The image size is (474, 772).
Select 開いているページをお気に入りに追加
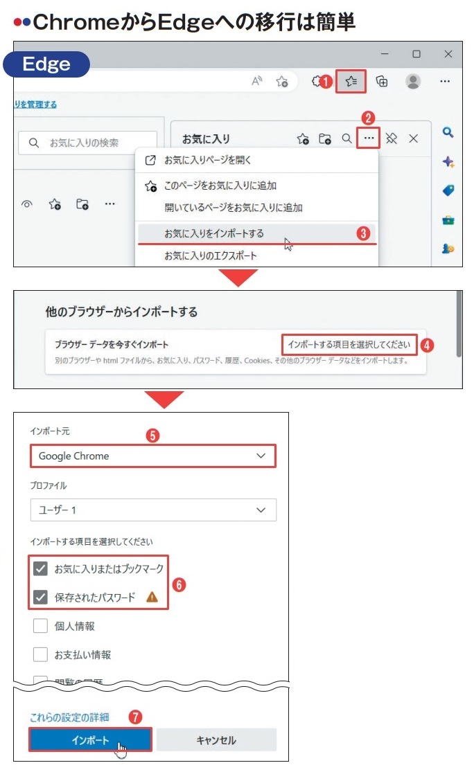pyautogui.click(x=256, y=208)
